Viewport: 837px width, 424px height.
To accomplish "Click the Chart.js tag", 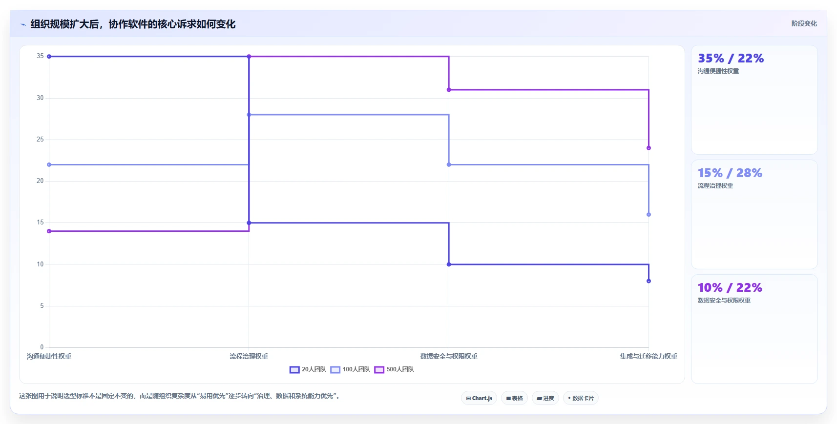I will 479,398.
